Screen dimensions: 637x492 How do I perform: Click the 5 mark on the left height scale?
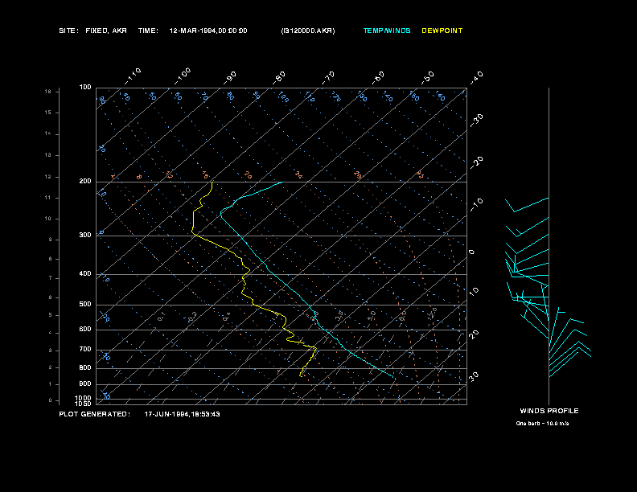click(x=51, y=315)
